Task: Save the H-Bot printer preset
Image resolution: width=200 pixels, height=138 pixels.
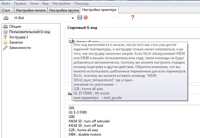Action: click(x=80, y=17)
